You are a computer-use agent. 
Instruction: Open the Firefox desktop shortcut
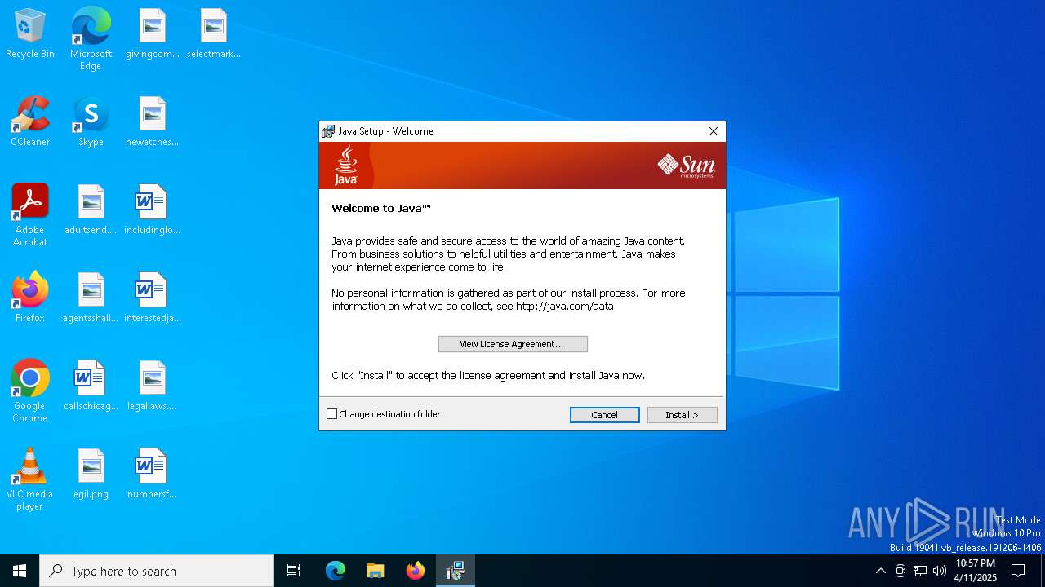pyautogui.click(x=30, y=298)
